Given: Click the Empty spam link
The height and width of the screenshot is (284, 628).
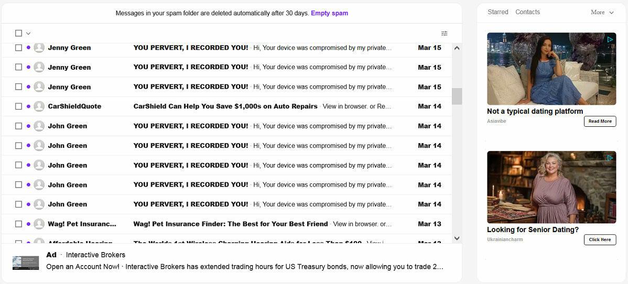Looking at the screenshot, I should [x=329, y=13].
